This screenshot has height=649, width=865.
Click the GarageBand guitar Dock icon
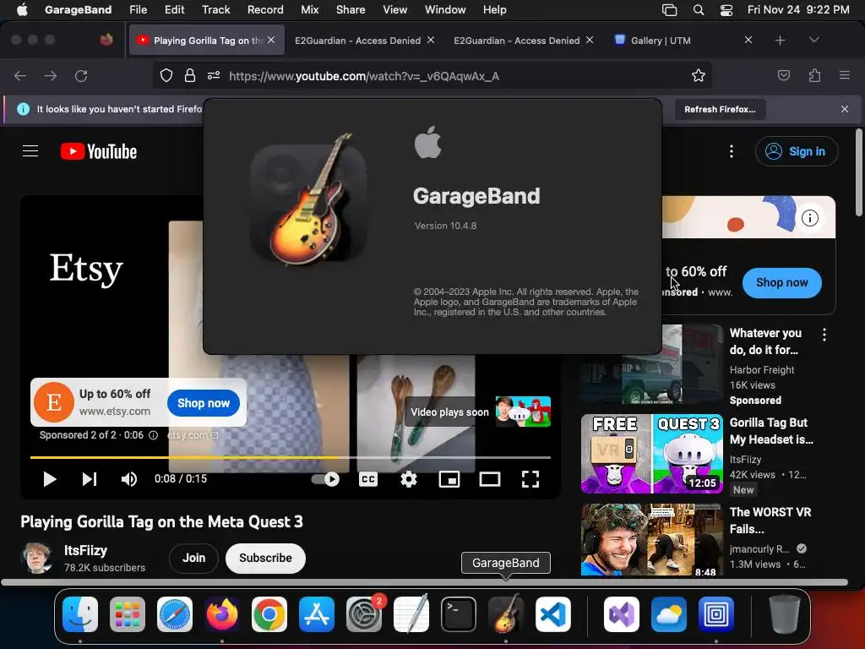click(x=506, y=614)
